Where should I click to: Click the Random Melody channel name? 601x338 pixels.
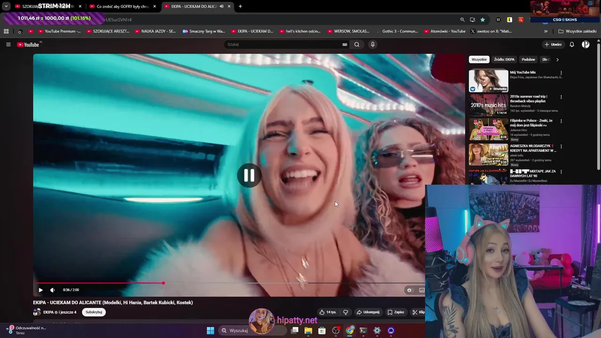click(x=521, y=106)
